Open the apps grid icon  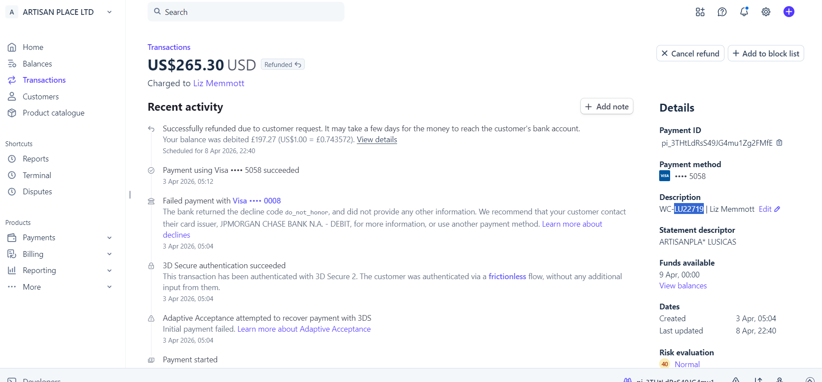700,12
